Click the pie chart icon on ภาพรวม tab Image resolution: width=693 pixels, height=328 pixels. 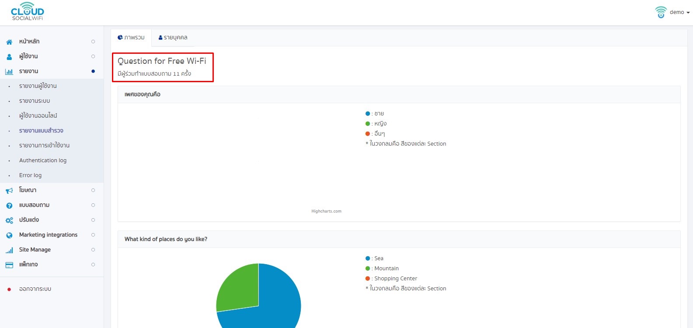point(120,38)
